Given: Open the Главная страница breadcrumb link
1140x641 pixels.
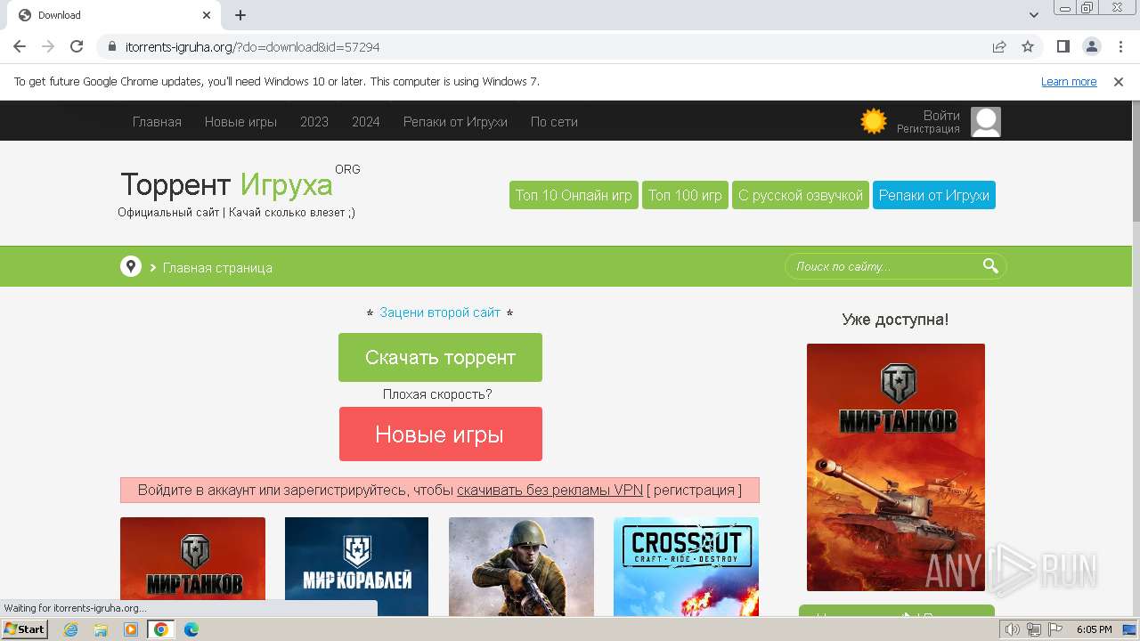Looking at the screenshot, I should (217, 268).
